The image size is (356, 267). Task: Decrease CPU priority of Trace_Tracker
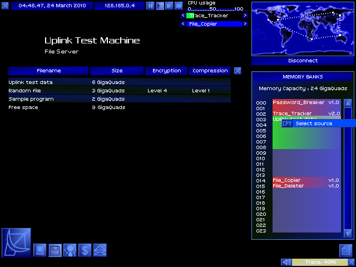click(183, 16)
